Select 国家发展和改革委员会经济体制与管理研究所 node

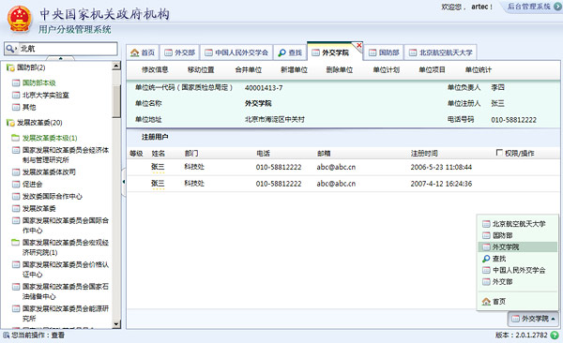[x=66, y=155]
